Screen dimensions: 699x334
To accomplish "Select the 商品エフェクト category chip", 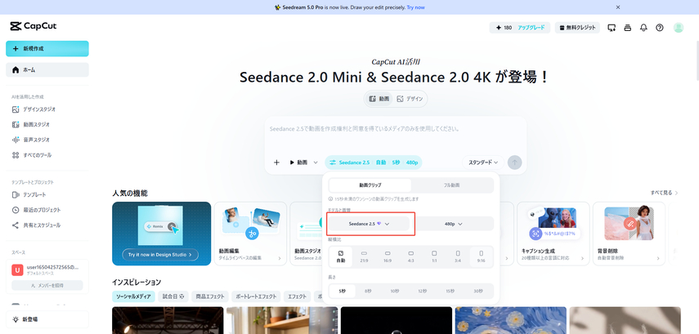I will click(210, 296).
